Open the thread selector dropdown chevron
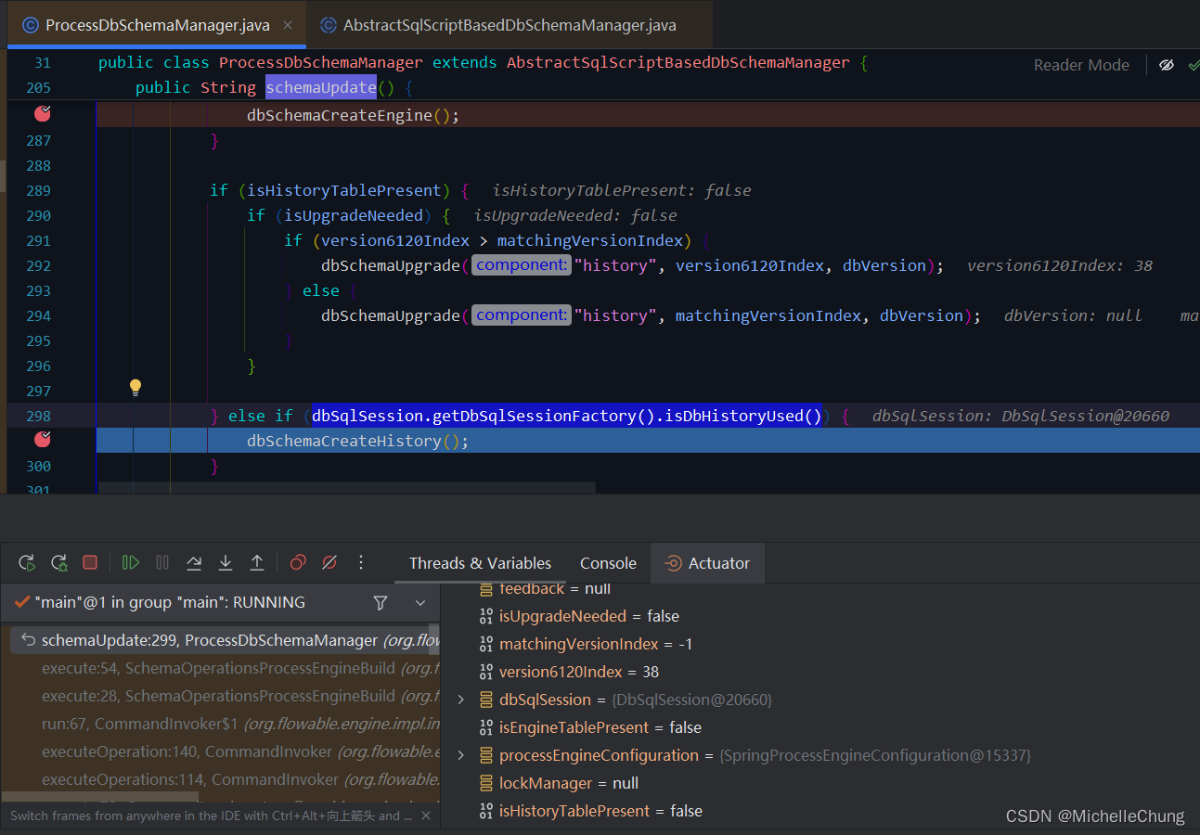This screenshot has width=1200, height=835. (420, 603)
